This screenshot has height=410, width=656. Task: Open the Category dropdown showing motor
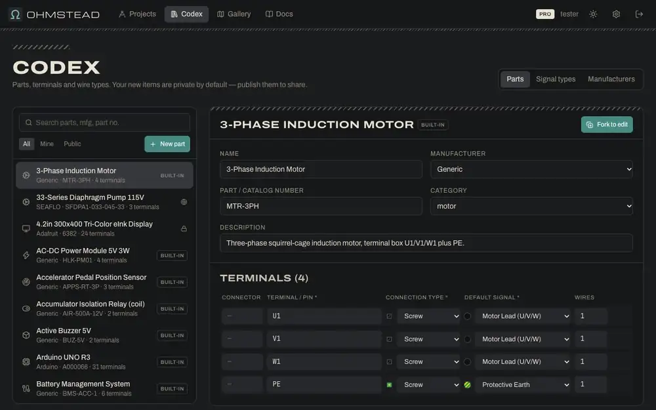531,206
